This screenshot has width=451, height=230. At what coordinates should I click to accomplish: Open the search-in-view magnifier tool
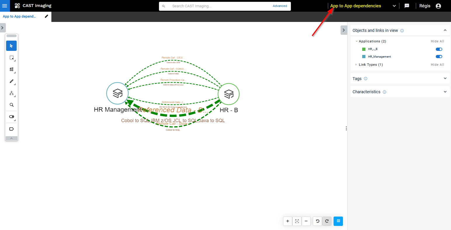[11, 105]
